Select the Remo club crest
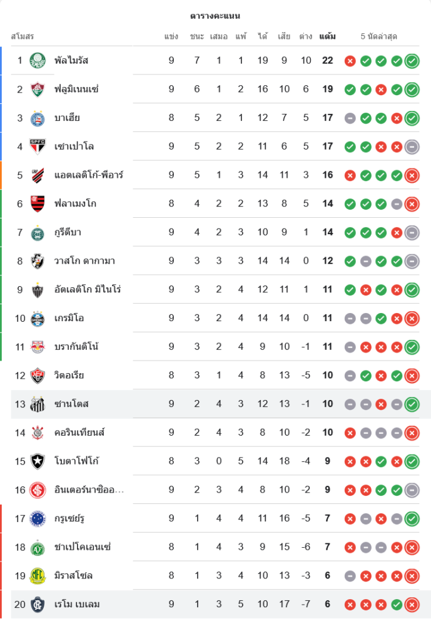431x626 pixels. point(38,605)
